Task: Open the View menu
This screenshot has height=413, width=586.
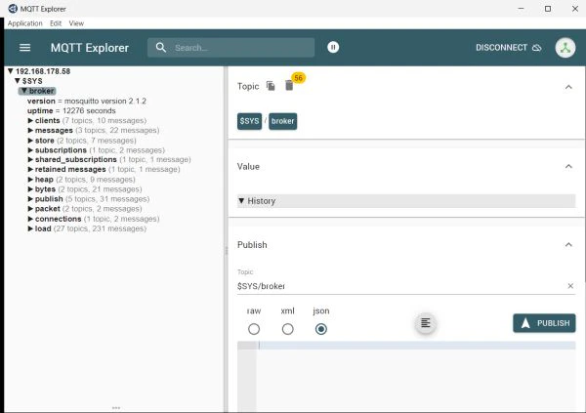Action: [x=76, y=22]
